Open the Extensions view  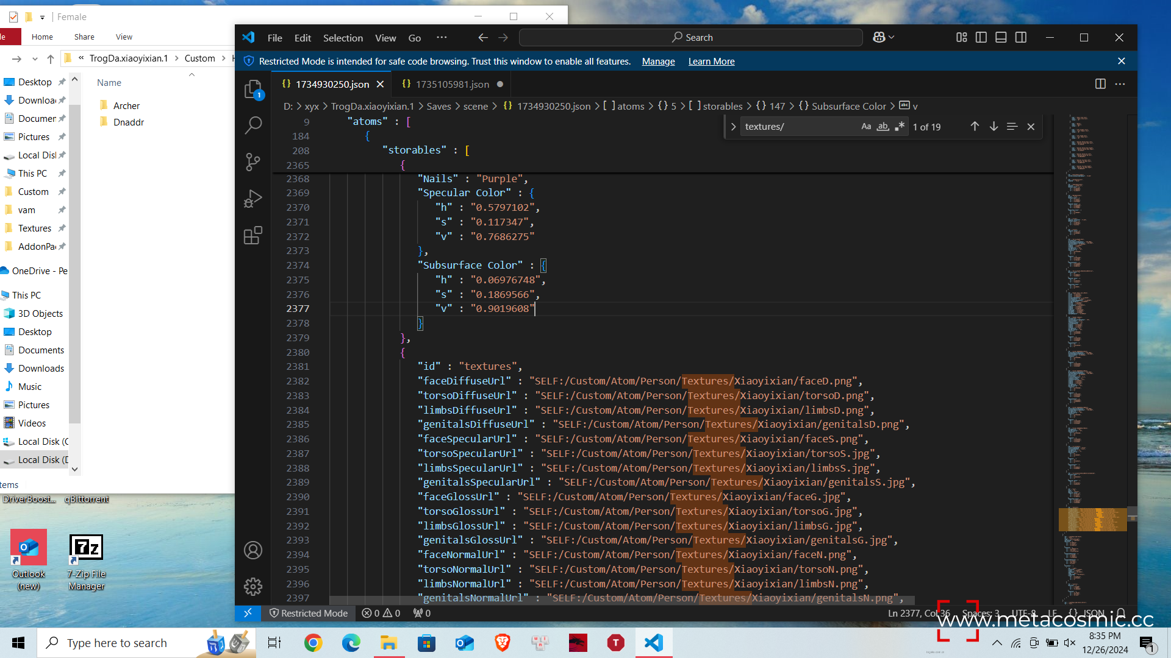[x=252, y=235]
